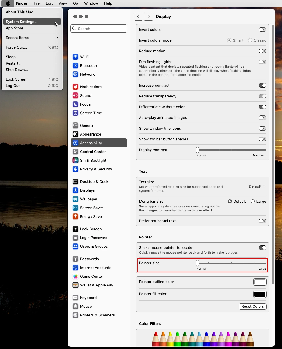Open the Printers & Scanners icon
The height and width of the screenshot is (349, 282).
(75, 315)
